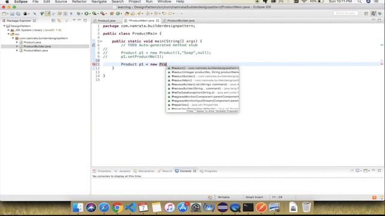The image size is (385, 216).
Task: Open the Declaration view tab
Action: coord(144,171)
